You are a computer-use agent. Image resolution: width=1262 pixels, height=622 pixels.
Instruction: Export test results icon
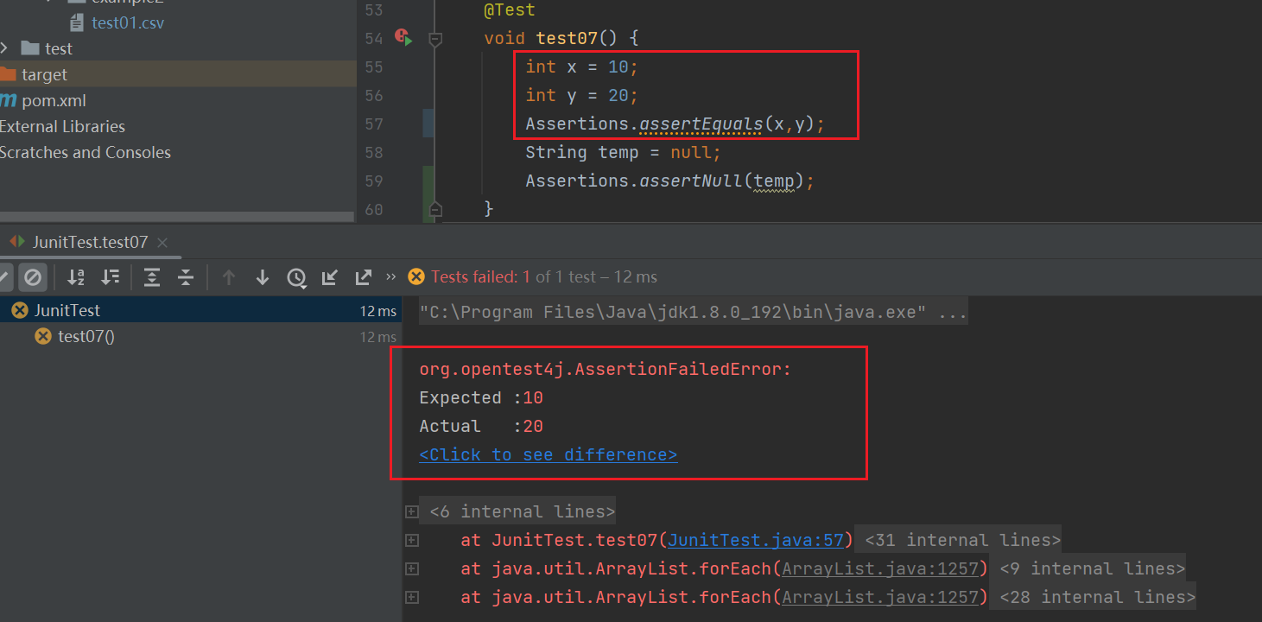[364, 277]
